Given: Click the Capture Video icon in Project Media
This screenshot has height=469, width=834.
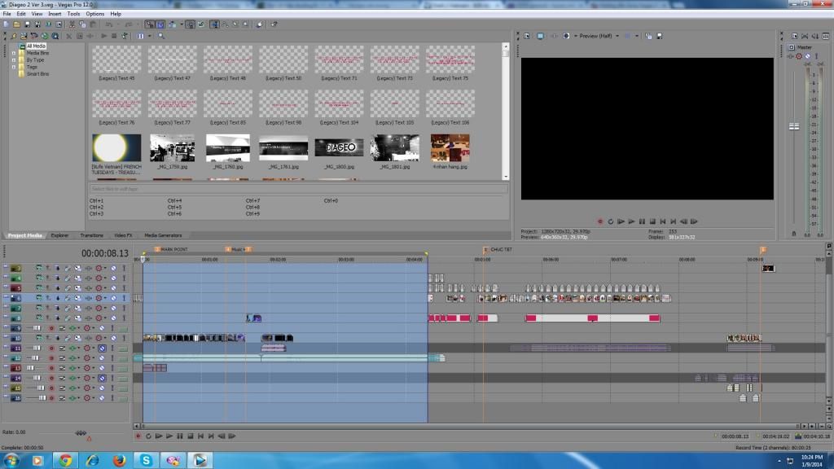Looking at the screenshot, I should (34, 36).
